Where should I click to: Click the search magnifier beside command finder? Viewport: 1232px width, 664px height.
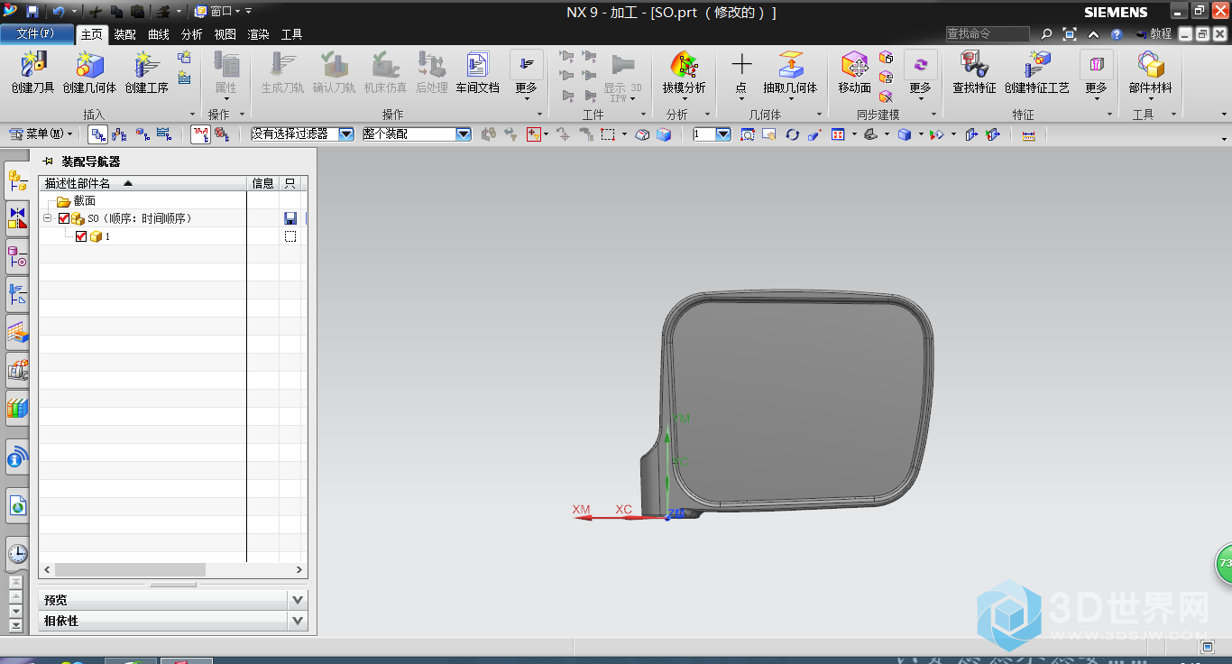tap(1046, 34)
